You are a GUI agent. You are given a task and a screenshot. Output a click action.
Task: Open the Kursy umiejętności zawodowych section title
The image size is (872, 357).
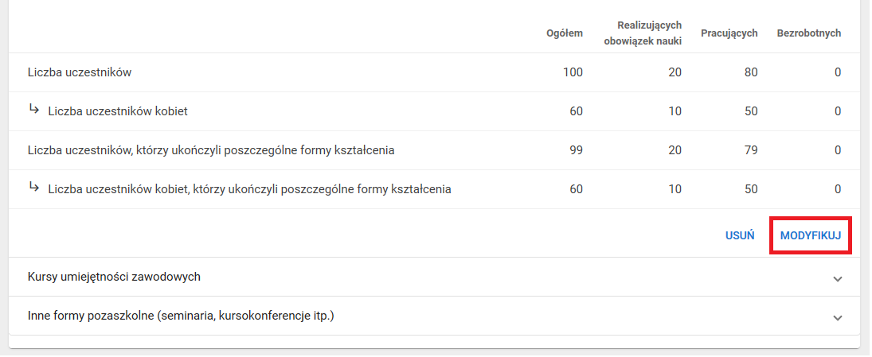114,277
